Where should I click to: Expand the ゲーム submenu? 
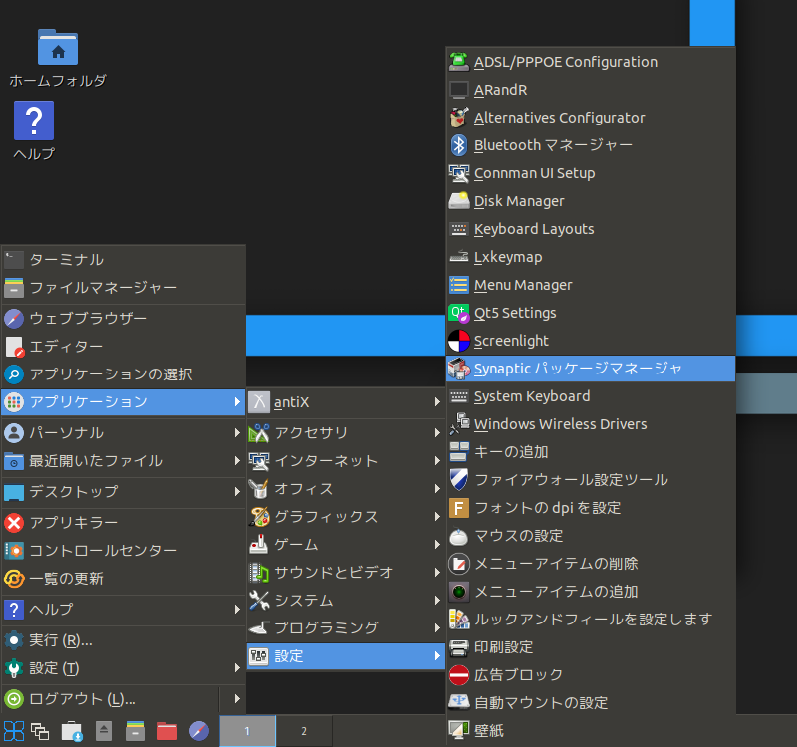pyautogui.click(x=346, y=545)
